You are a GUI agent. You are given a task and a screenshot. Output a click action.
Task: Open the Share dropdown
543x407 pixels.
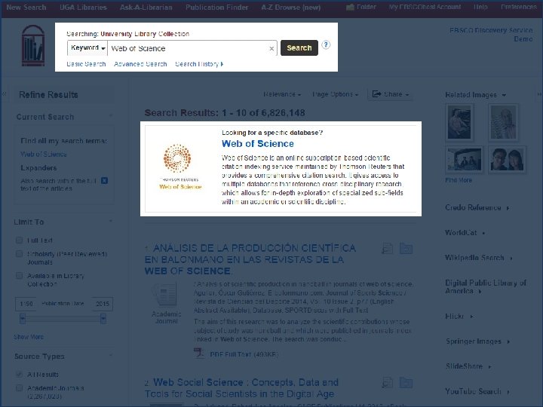click(390, 94)
